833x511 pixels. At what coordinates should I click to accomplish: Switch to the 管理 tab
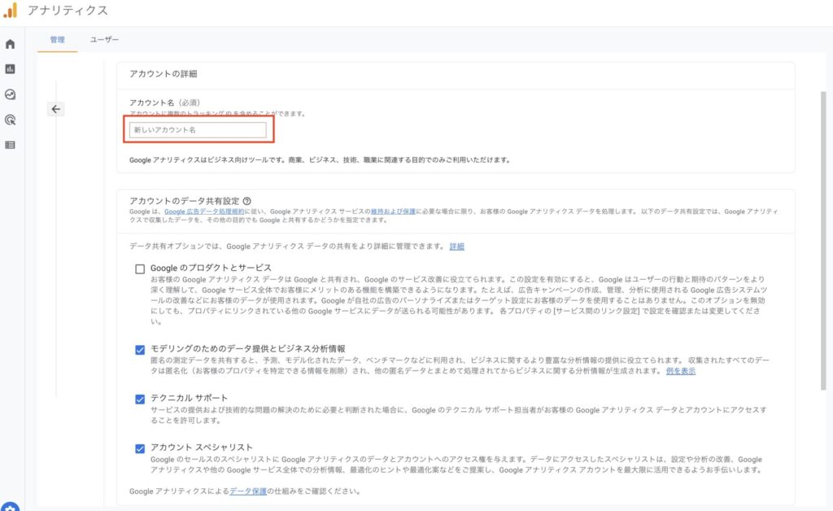point(58,40)
